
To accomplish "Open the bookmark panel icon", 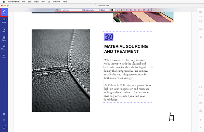I will [201, 29].
